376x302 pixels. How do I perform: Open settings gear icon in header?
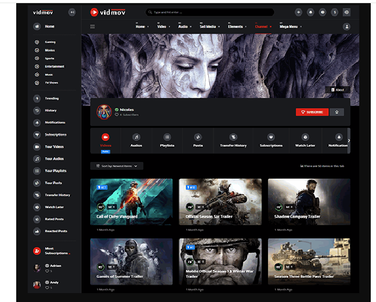pos(347,12)
